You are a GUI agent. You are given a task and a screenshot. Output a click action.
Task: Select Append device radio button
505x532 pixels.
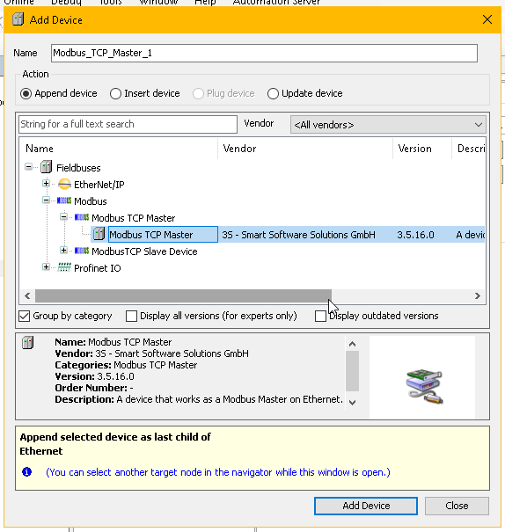(x=26, y=93)
